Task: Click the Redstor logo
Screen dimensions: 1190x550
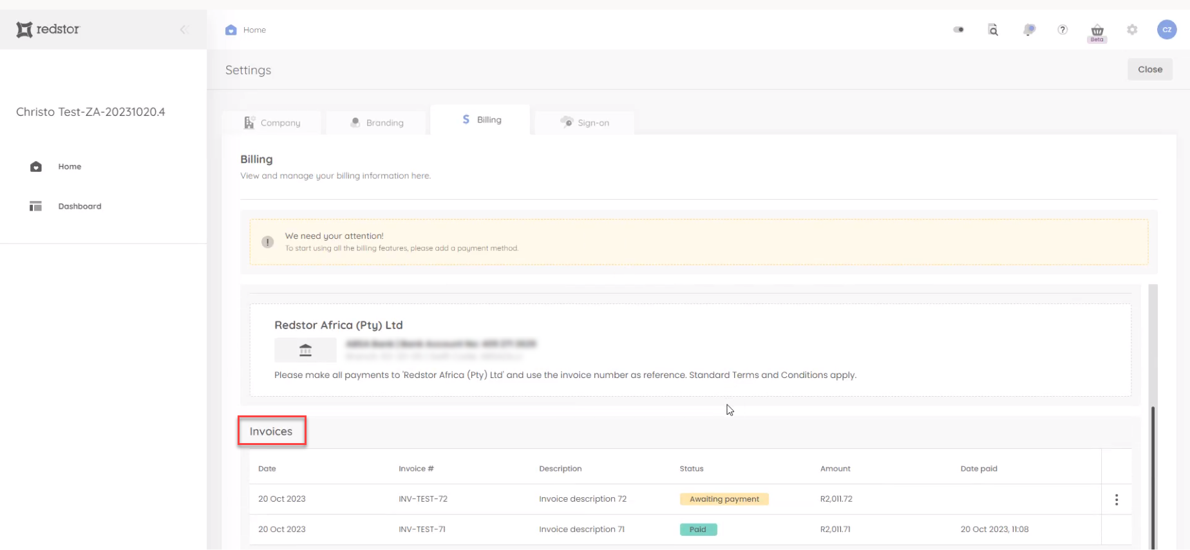Action: click(48, 29)
